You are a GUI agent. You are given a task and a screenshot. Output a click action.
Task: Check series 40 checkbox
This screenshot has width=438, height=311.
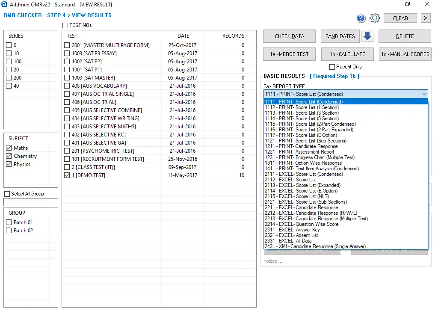click(9, 86)
